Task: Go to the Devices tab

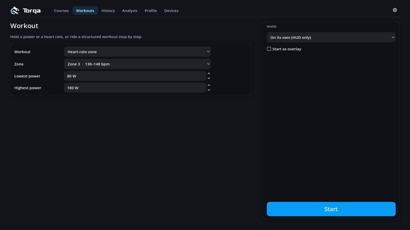Action: pyautogui.click(x=171, y=10)
